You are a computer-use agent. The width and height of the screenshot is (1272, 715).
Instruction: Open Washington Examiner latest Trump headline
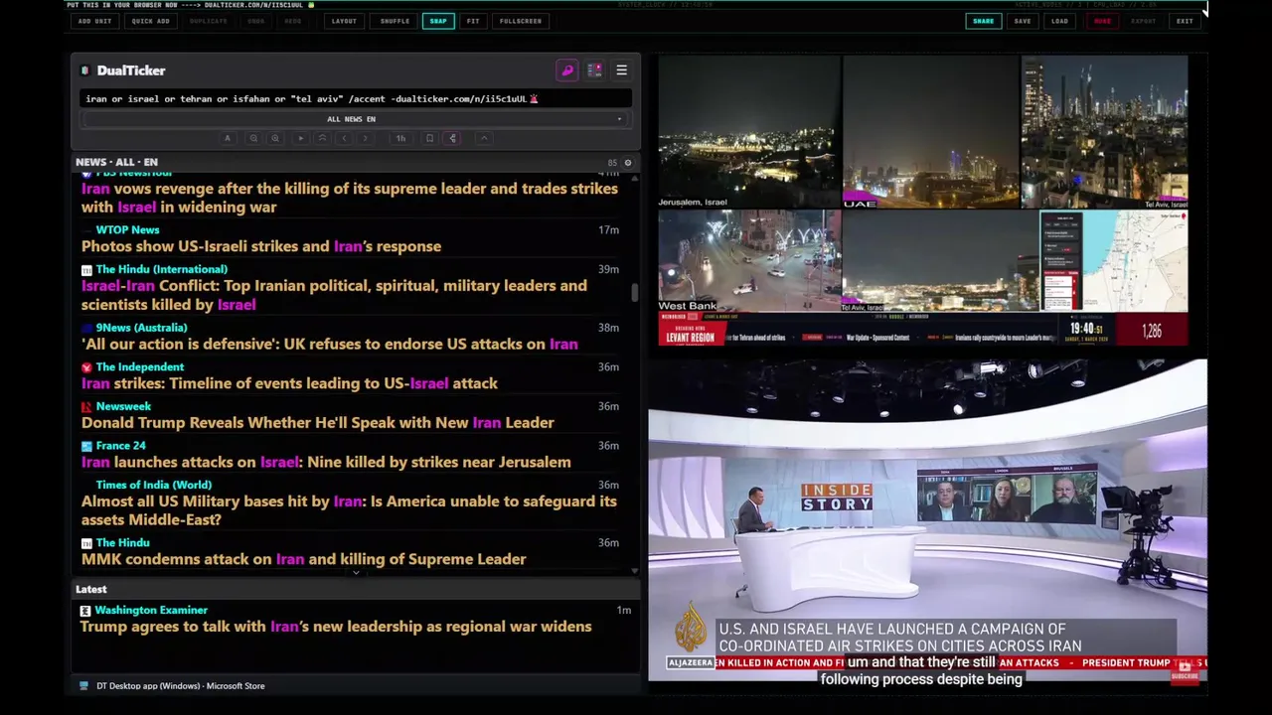click(x=336, y=627)
